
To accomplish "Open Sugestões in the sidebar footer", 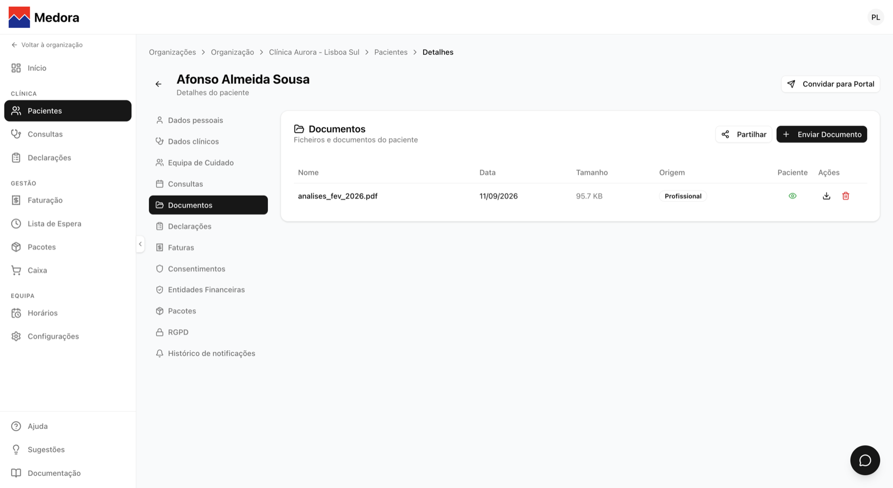I will click(68, 450).
